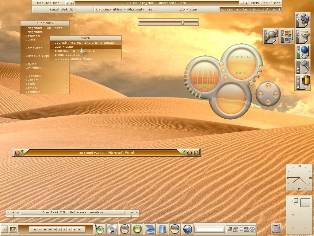Click next window arrow beside the clock
The width and height of the screenshot is (314, 236).
pyautogui.click(x=247, y=3)
